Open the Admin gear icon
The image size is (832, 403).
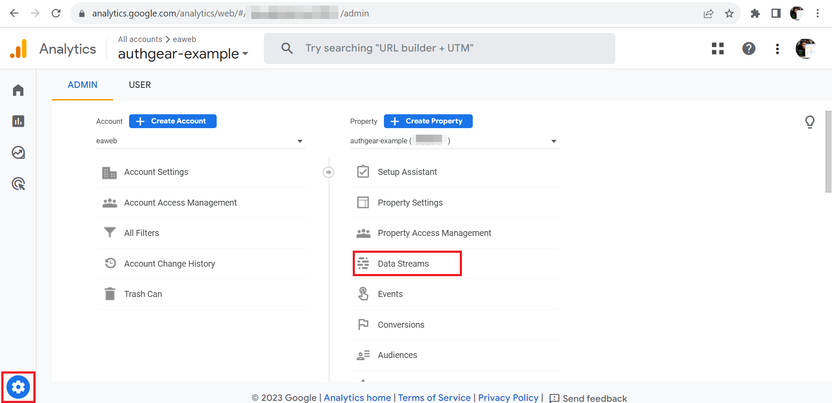coord(18,387)
